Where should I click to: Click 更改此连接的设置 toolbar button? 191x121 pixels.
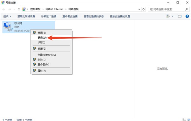[120, 16]
